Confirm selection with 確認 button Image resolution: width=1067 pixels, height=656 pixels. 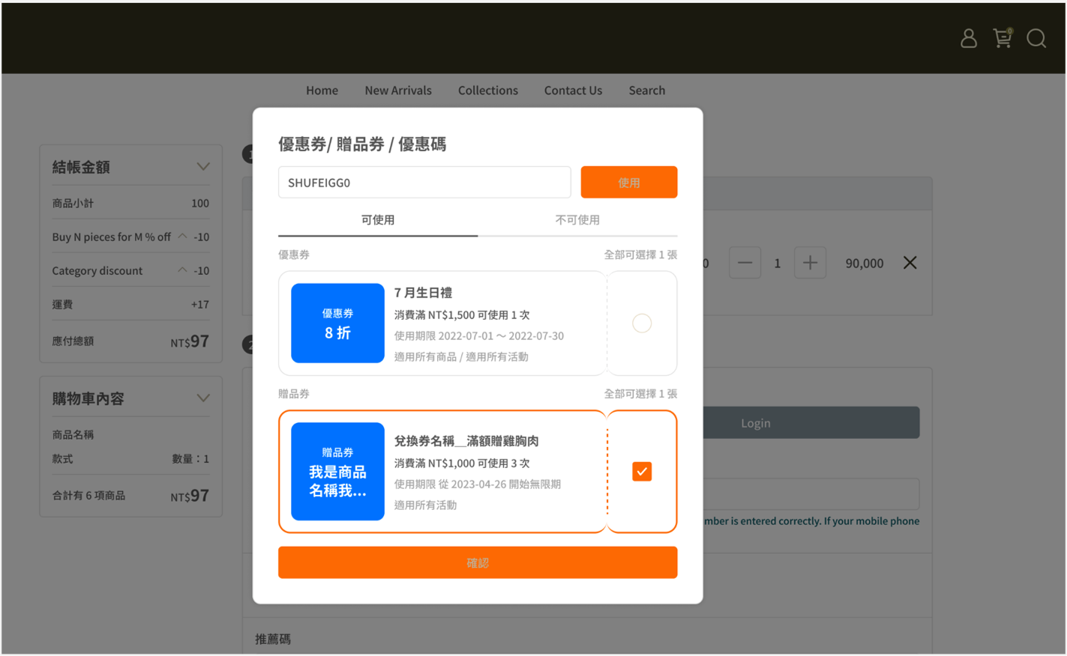(x=478, y=563)
